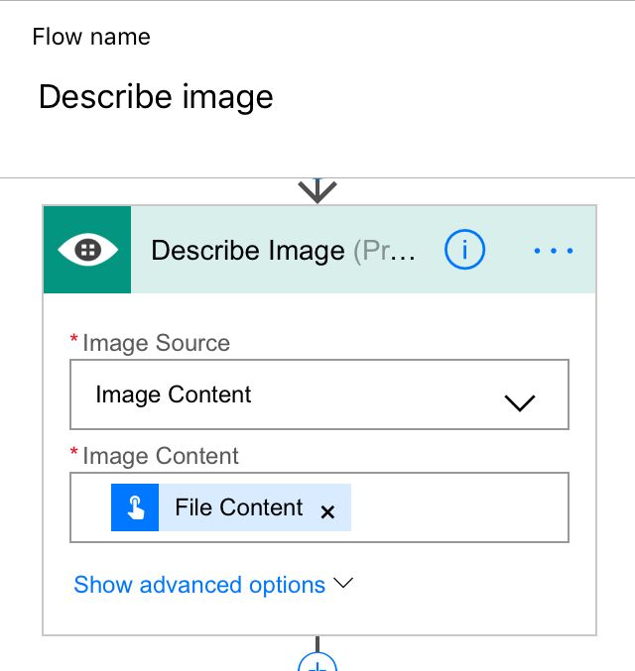Open the Describe Image info icon
The width and height of the screenshot is (635, 671).
(464, 250)
